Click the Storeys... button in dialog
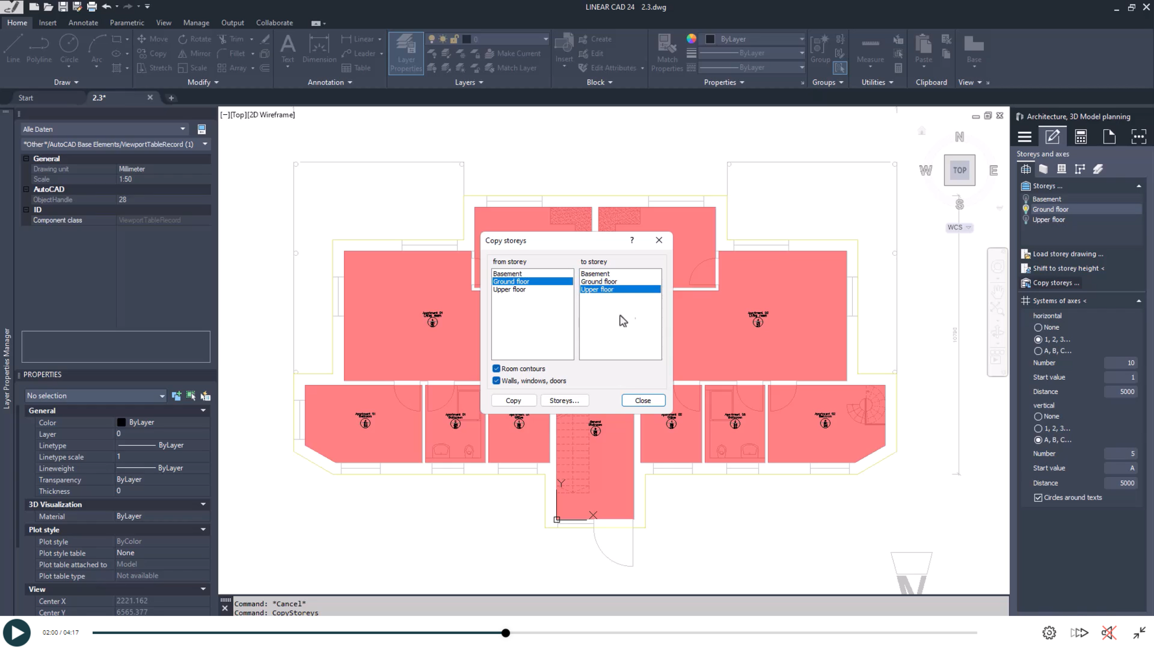The width and height of the screenshot is (1154, 649). click(x=563, y=400)
